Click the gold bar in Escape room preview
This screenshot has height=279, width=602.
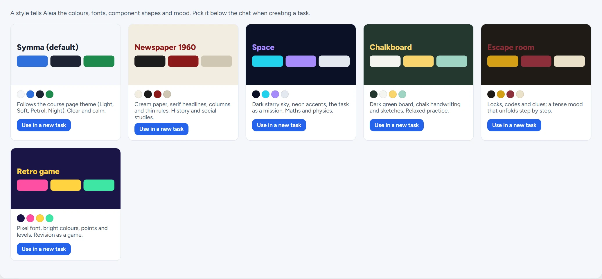coord(503,61)
